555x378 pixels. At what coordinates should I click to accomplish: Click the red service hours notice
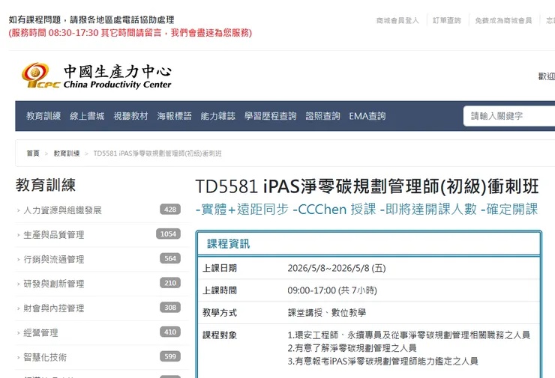(x=130, y=33)
